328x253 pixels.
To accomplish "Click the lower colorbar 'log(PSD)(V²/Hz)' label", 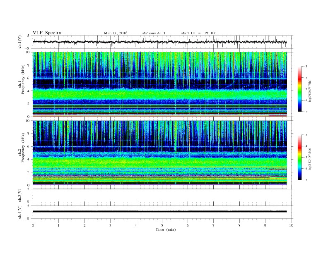I will 310,159.
